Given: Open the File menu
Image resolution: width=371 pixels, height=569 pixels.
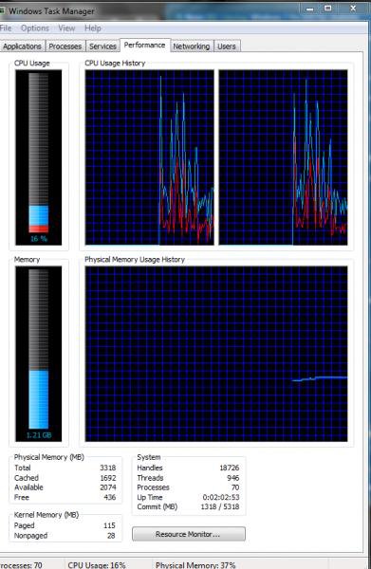Looking at the screenshot, I should pos(6,28).
